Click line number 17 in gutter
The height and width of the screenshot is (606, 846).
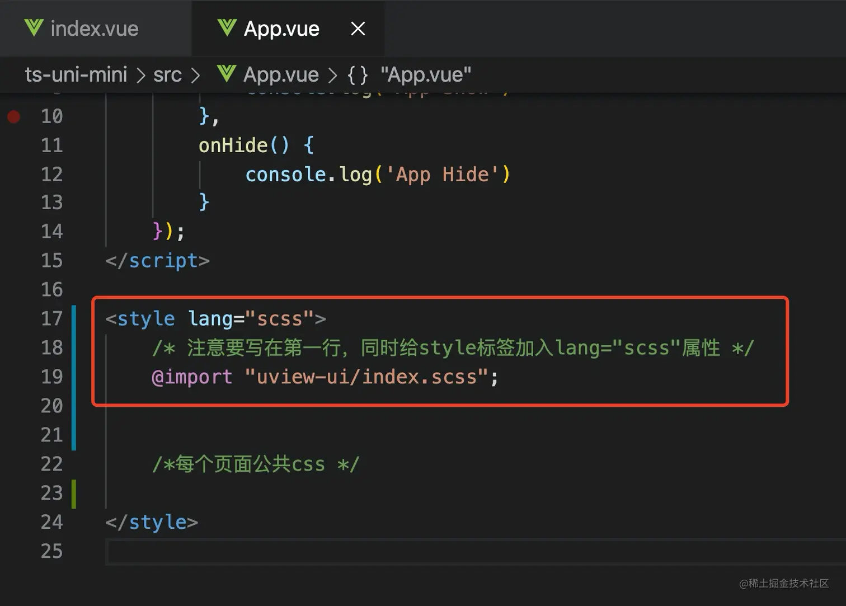pos(52,319)
